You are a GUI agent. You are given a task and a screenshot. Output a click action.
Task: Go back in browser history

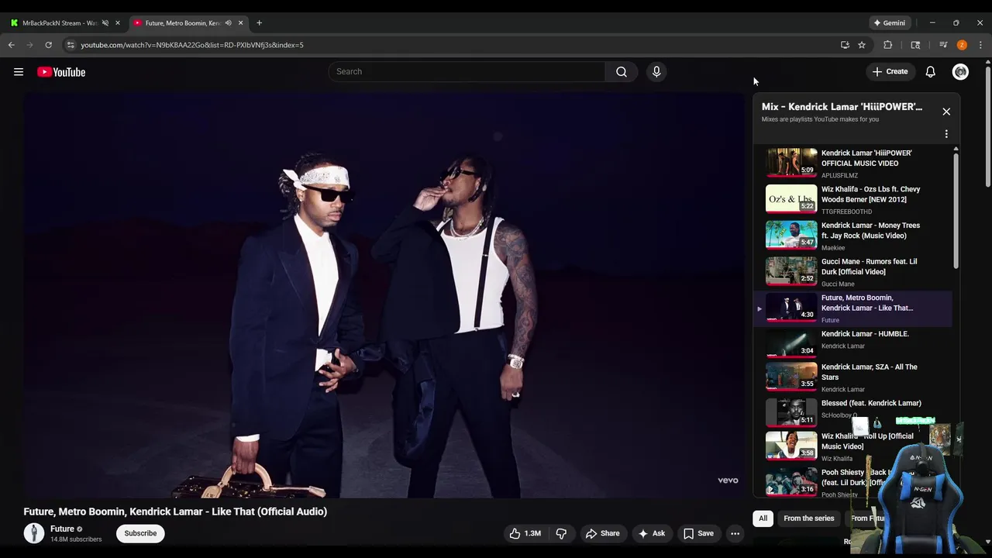[11, 45]
